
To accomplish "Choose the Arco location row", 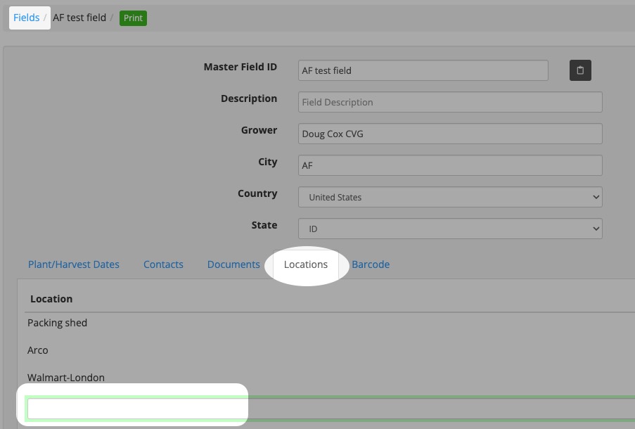I will 38,350.
